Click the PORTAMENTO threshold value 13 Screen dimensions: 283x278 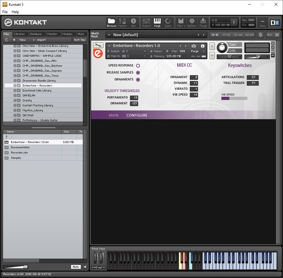coord(134,98)
